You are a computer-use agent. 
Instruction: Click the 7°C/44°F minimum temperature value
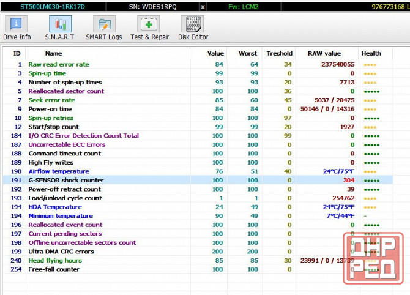(340, 215)
